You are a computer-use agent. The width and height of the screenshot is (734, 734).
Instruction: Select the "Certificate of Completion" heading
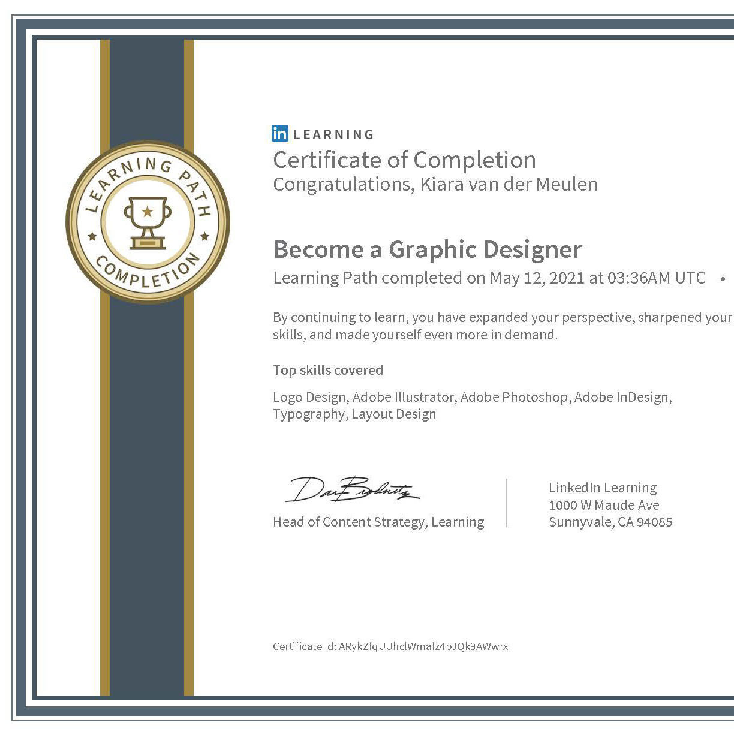(404, 160)
